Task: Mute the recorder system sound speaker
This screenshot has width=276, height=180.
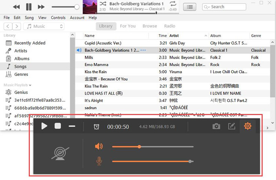Action: click(99, 146)
